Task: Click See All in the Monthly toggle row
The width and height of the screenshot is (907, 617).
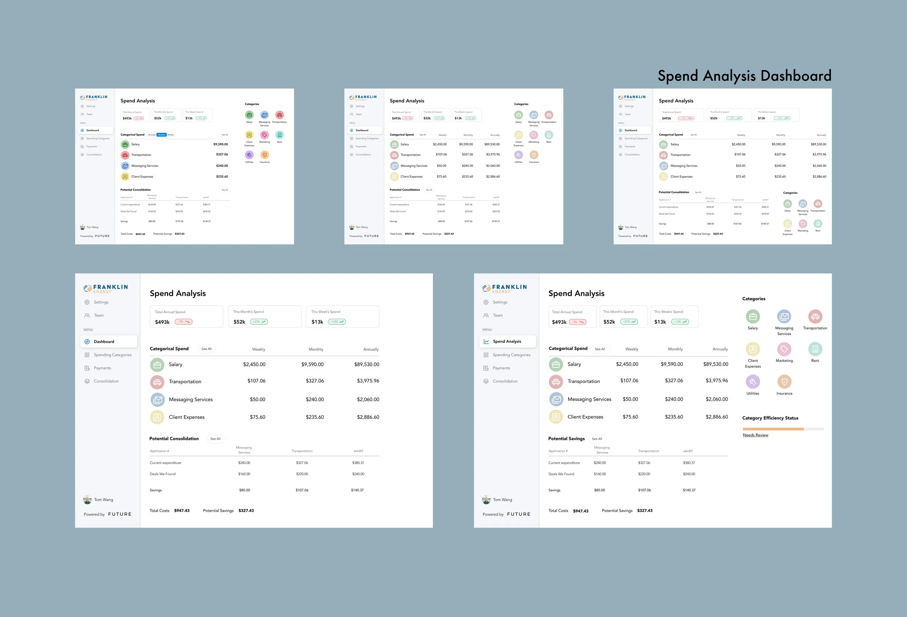Action: tap(225, 135)
